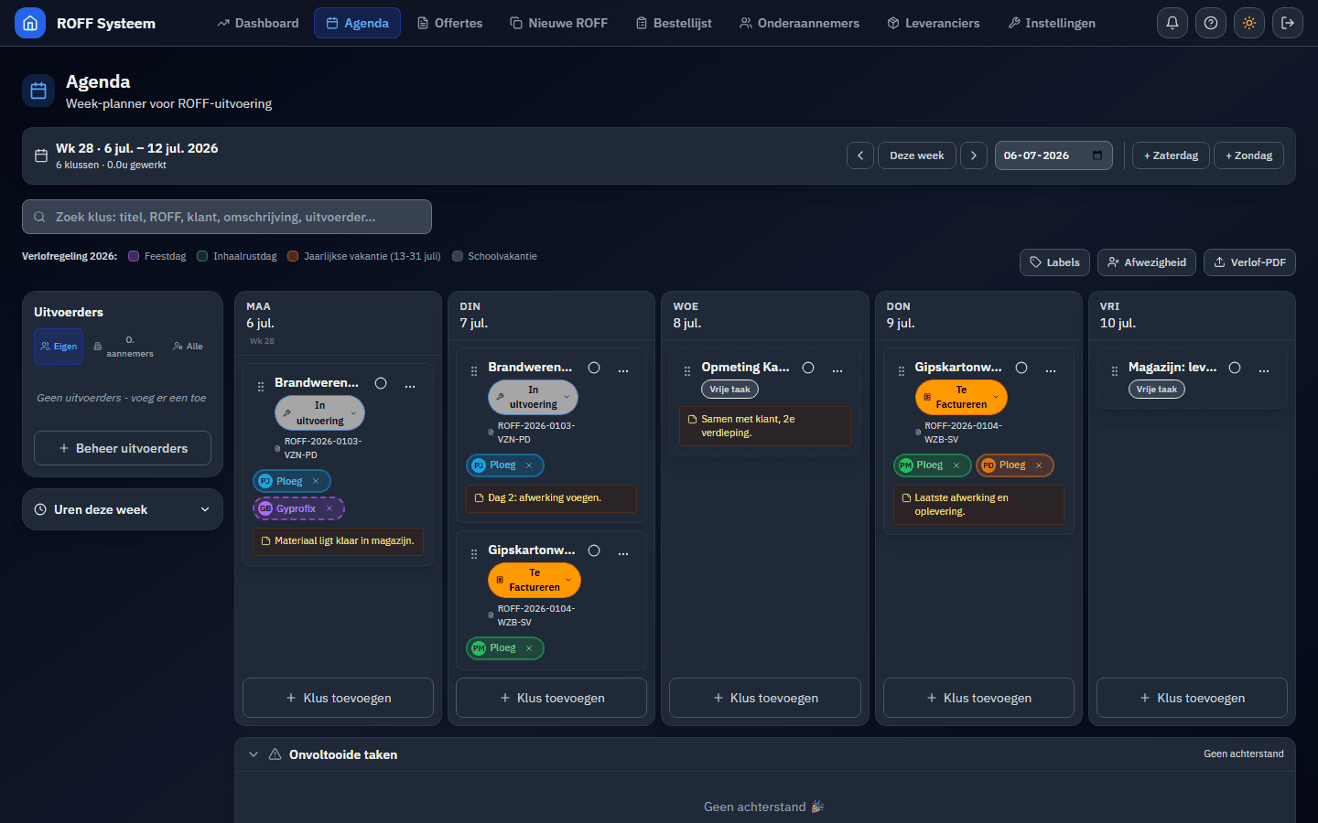Toggle light theme sun icon
1318x823 pixels.
(1249, 23)
